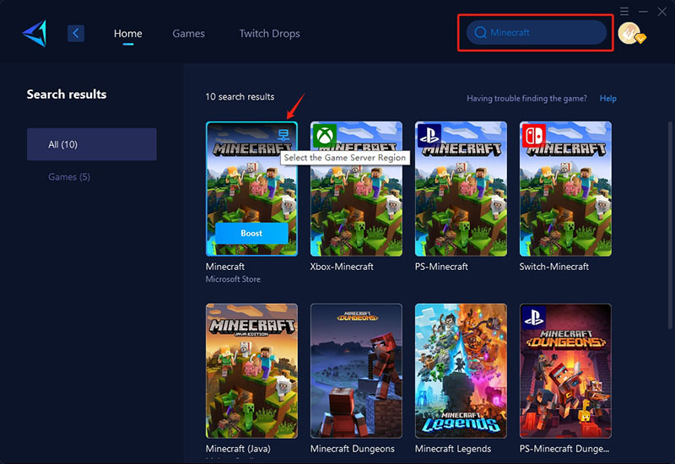Select the PS-Minecraft game thumbnail
Viewport: 675px width, 464px height.
461,188
